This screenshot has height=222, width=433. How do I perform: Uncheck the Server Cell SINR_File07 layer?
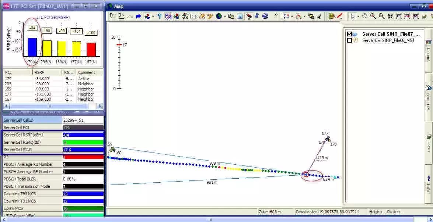[x=349, y=34]
